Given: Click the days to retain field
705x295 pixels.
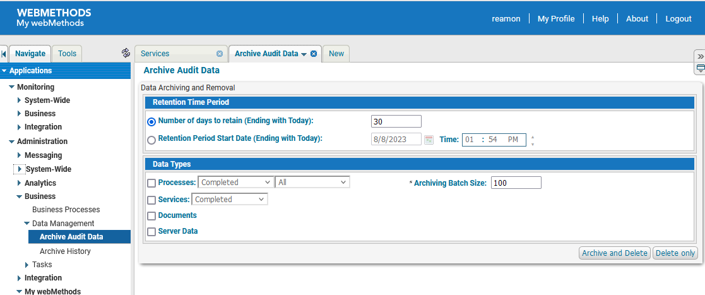Looking at the screenshot, I should click(x=396, y=121).
